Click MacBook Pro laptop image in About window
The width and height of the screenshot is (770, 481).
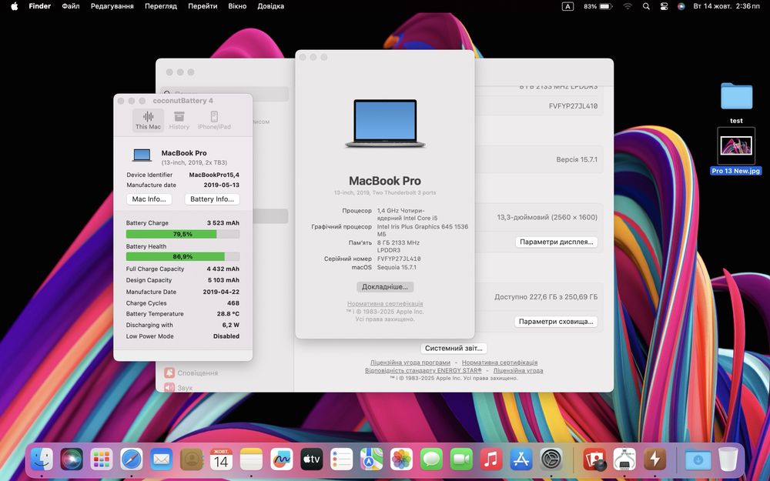[385, 123]
